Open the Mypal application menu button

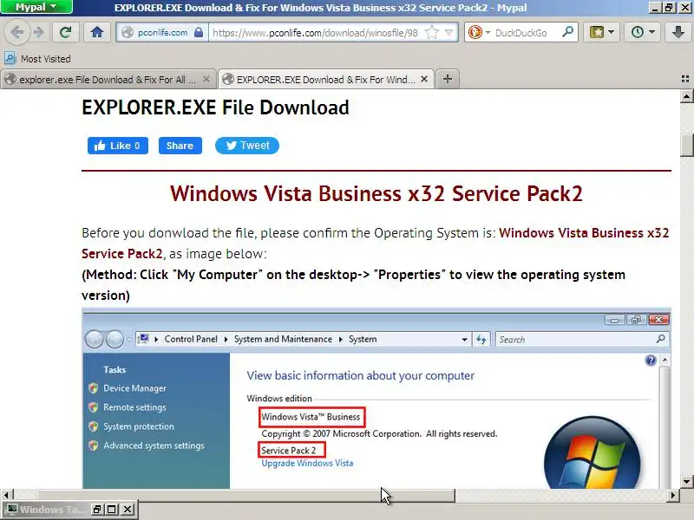[36, 7]
